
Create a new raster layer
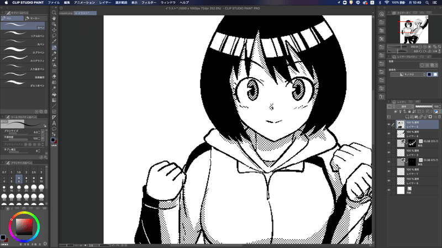pyautogui.click(x=407, y=117)
